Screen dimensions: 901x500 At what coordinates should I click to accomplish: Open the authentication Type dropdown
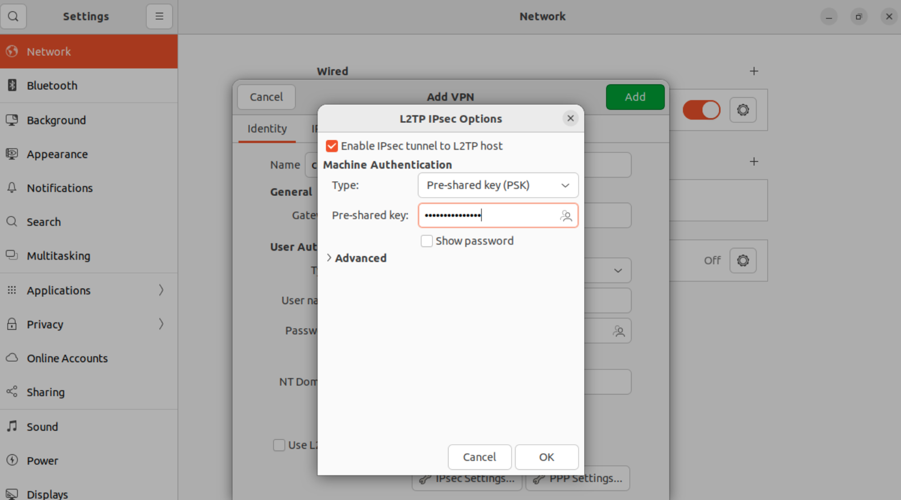498,185
